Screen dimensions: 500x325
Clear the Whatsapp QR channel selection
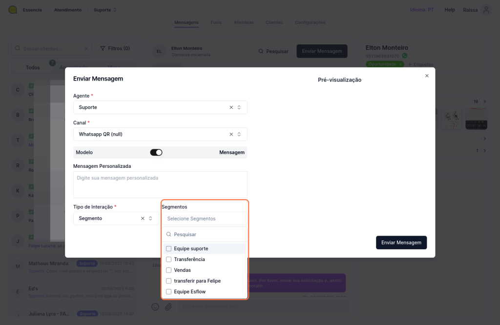click(231, 134)
